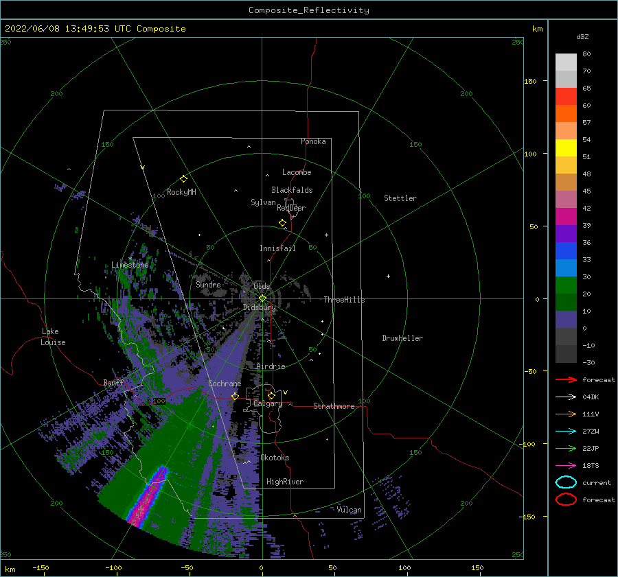The width and height of the screenshot is (618, 577).
Task: Click the asterisk marker east of Innisfail
Action: click(x=326, y=235)
